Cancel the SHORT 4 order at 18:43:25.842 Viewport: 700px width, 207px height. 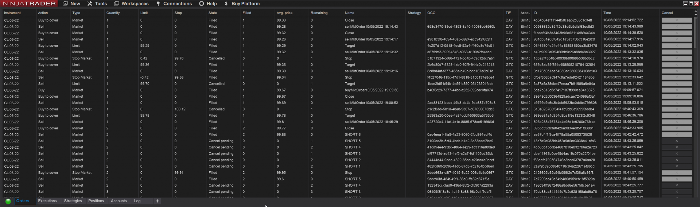[677, 147]
